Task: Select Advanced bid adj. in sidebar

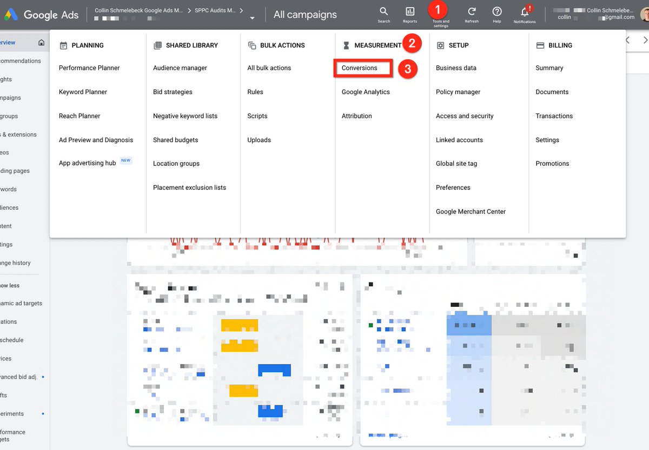Action: click(19, 377)
